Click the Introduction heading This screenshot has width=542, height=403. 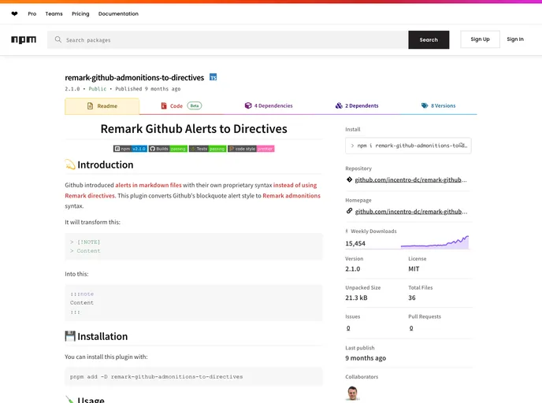(105, 165)
